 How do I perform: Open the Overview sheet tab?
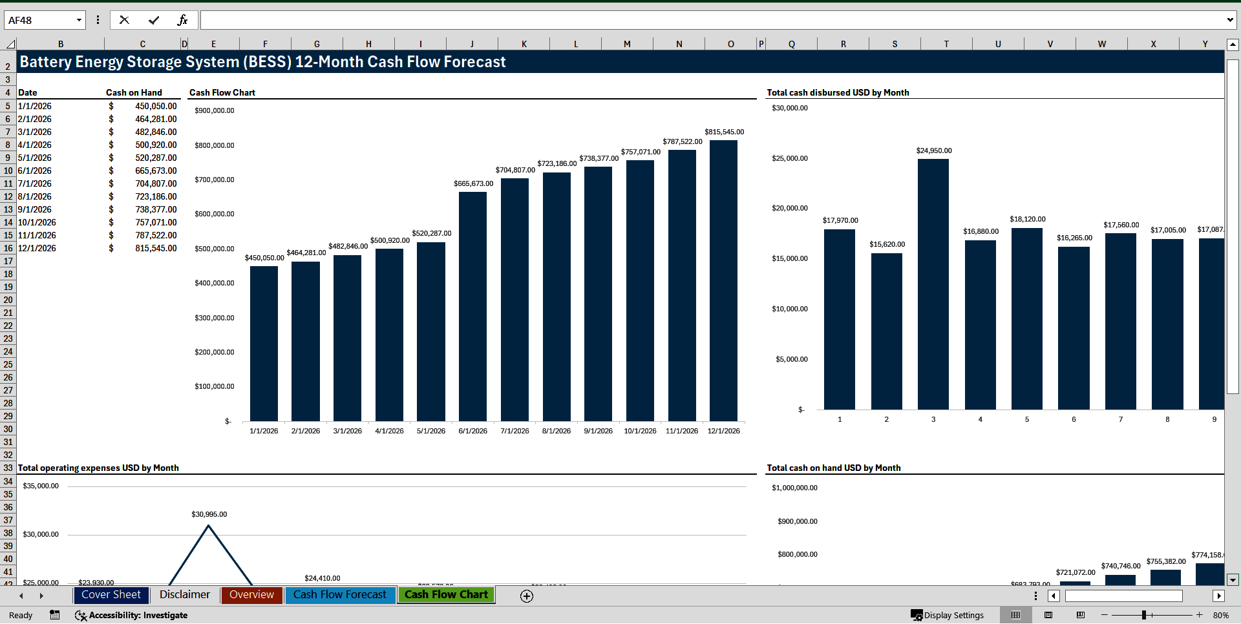click(251, 595)
